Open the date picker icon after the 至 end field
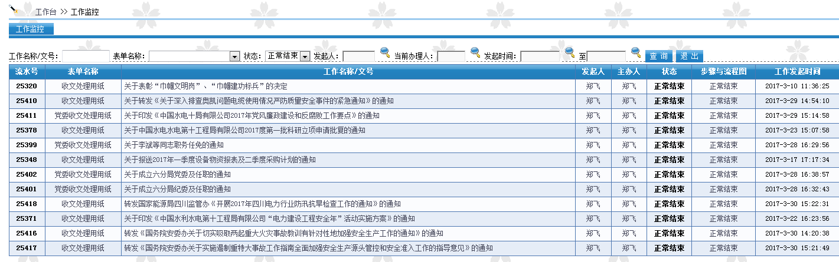839x262 pixels. [x=636, y=53]
